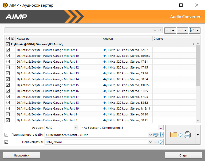
Task: Click the Название column header
Action: coord(59,39)
